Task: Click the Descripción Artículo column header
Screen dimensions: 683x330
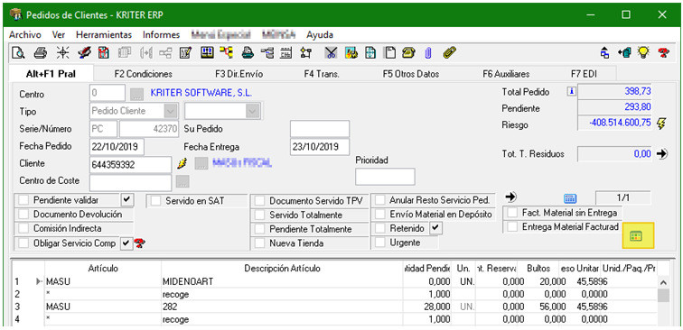Action: coord(282,269)
